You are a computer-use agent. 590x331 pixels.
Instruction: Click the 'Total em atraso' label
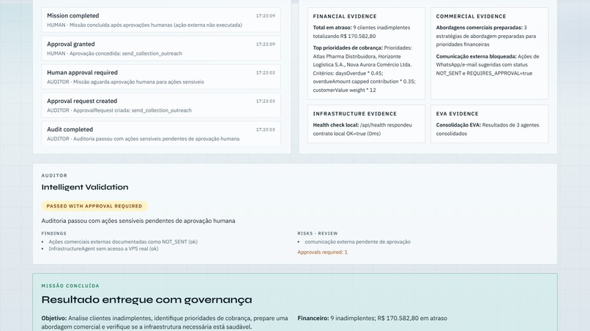[332, 28]
